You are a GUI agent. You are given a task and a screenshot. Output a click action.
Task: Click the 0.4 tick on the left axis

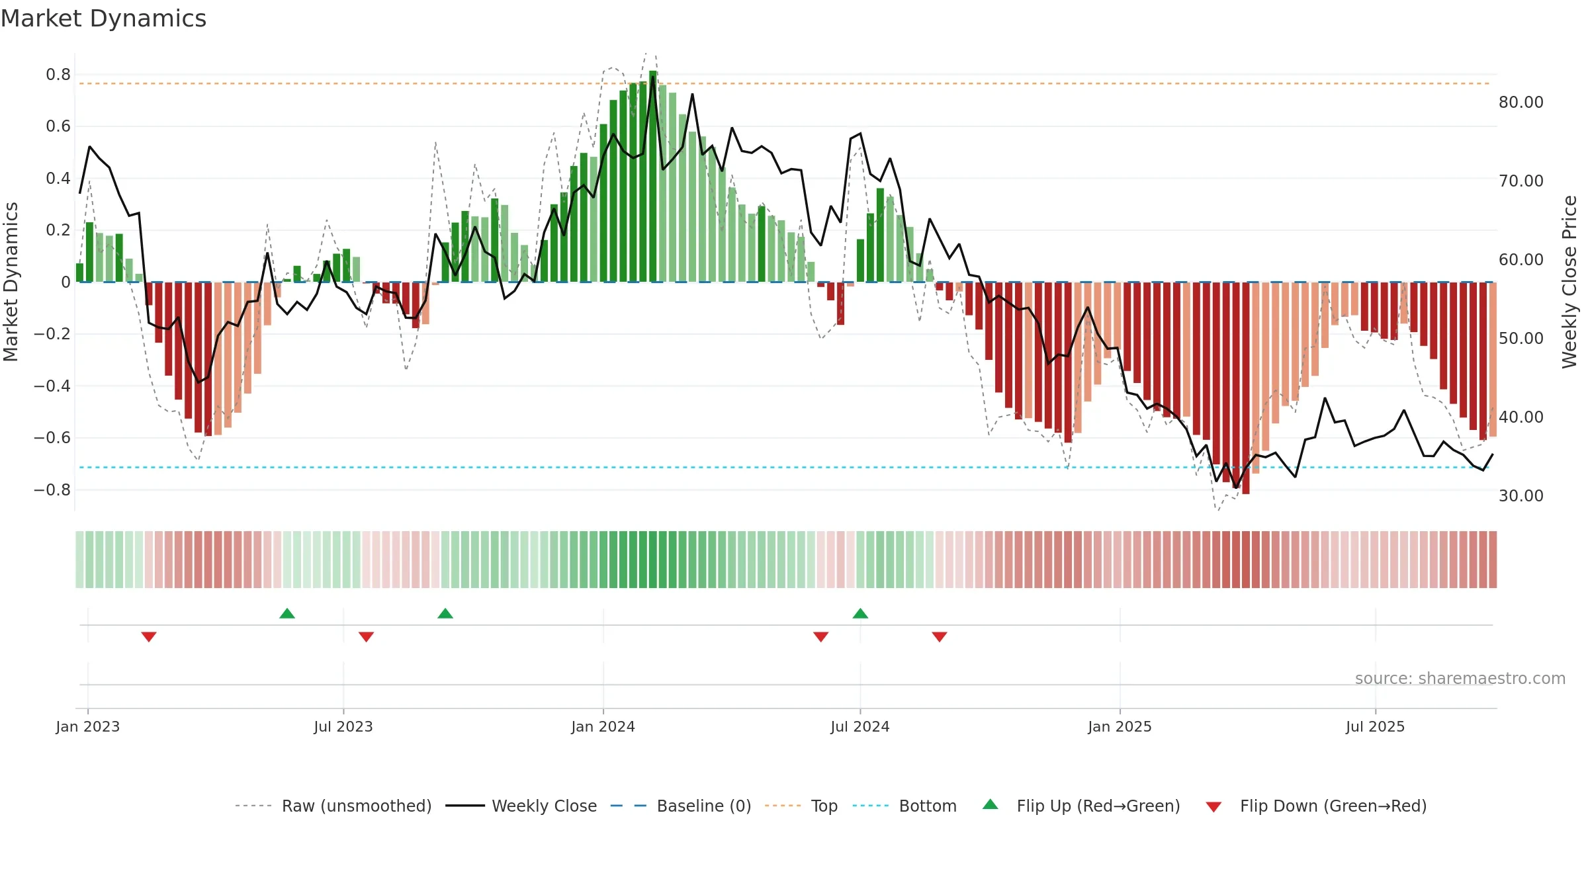click(x=58, y=178)
